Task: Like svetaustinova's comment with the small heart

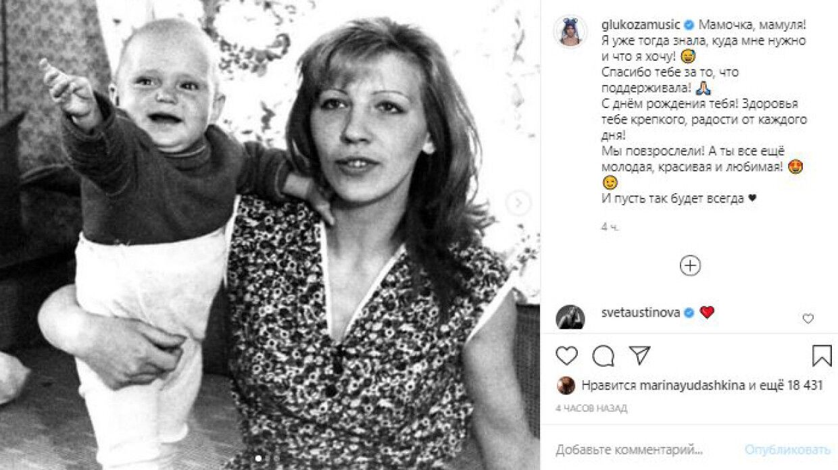Action: pyautogui.click(x=808, y=319)
